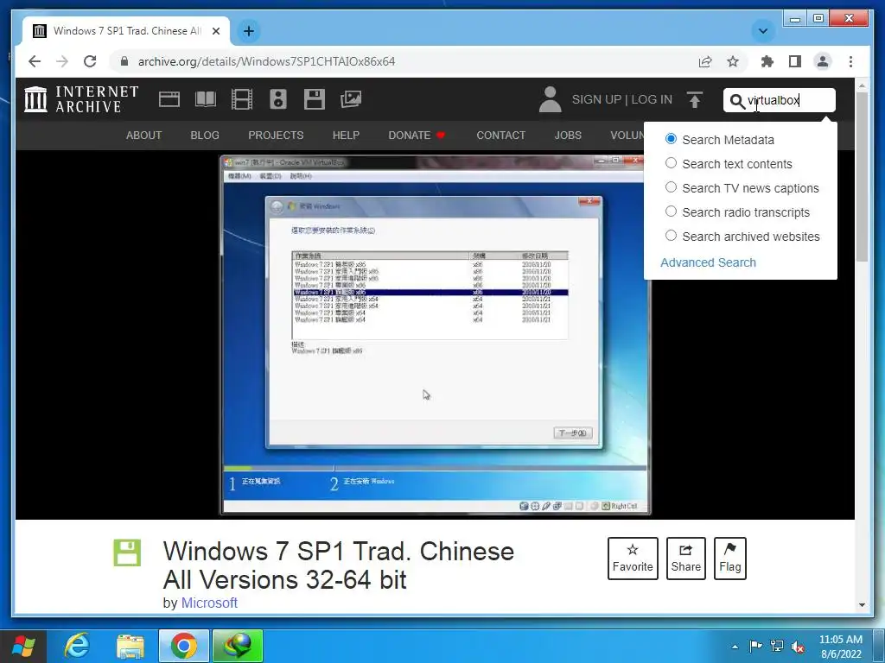Screen dimensions: 885x663
Task: Click the muted volume tray icon
Action: [798, 647]
